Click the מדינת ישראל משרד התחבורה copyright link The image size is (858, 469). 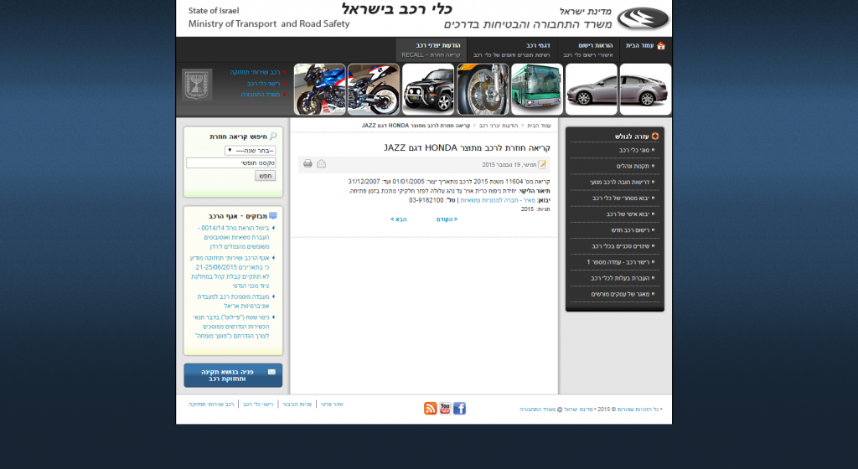pyautogui.click(x=556, y=409)
